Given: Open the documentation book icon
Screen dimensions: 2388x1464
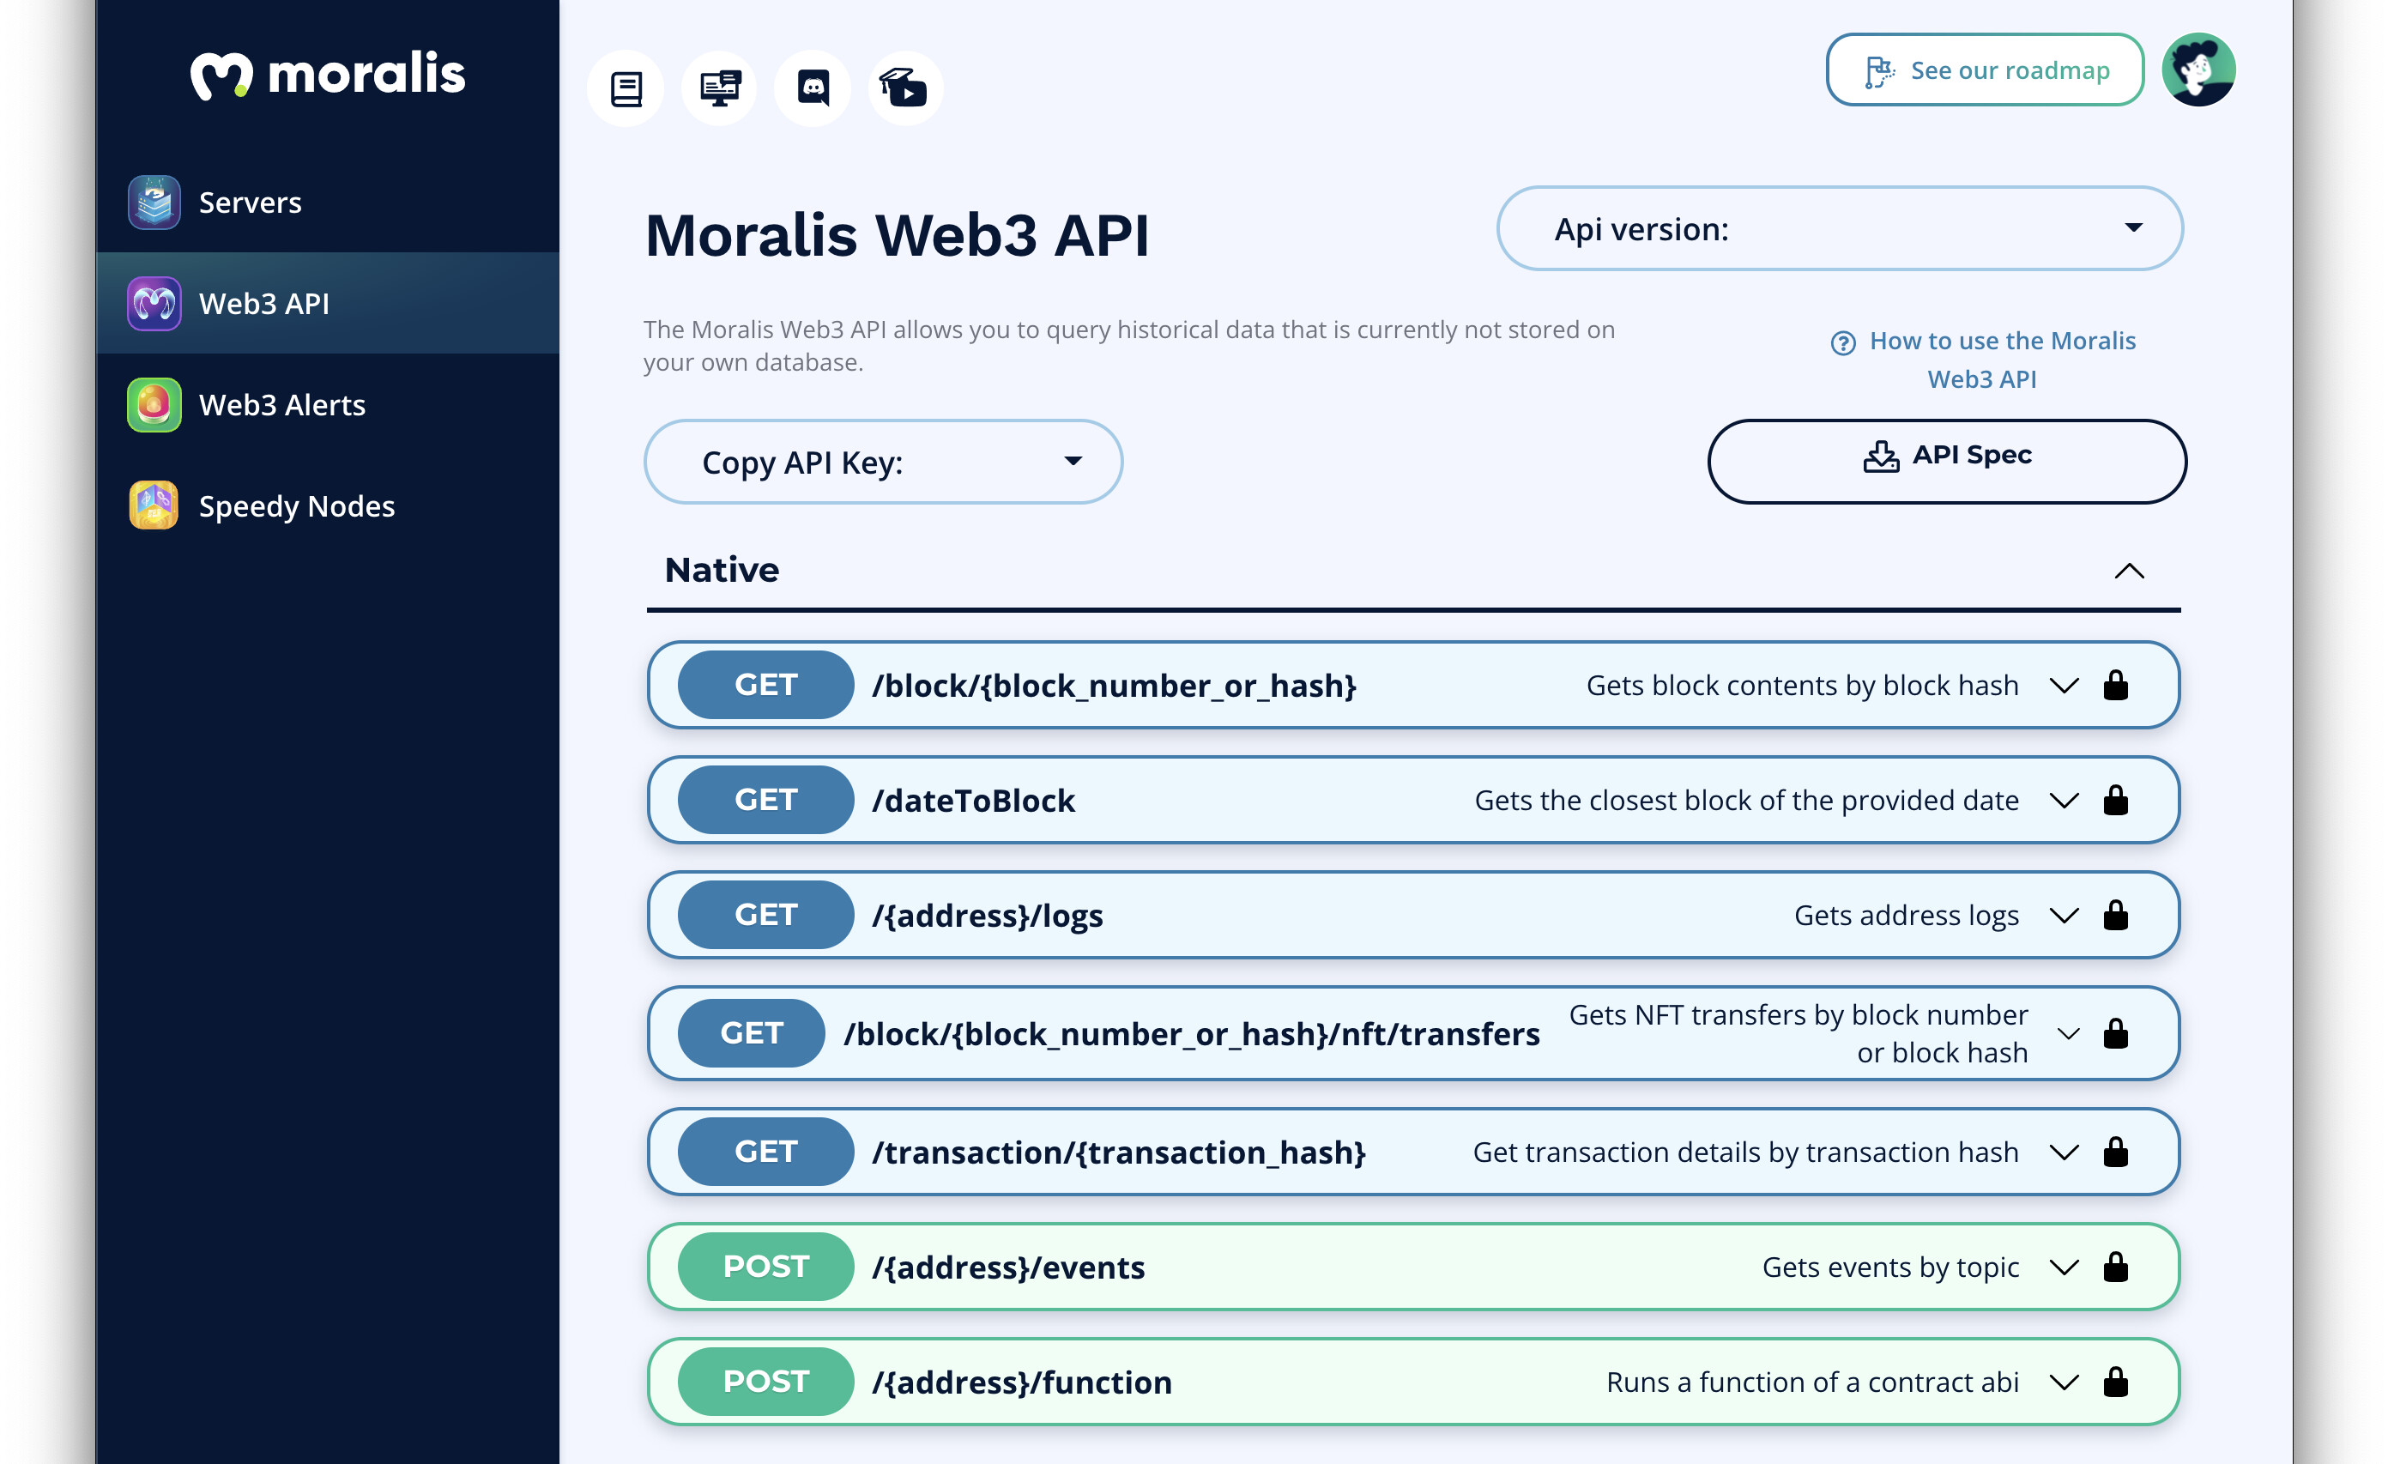Looking at the screenshot, I should [x=626, y=88].
